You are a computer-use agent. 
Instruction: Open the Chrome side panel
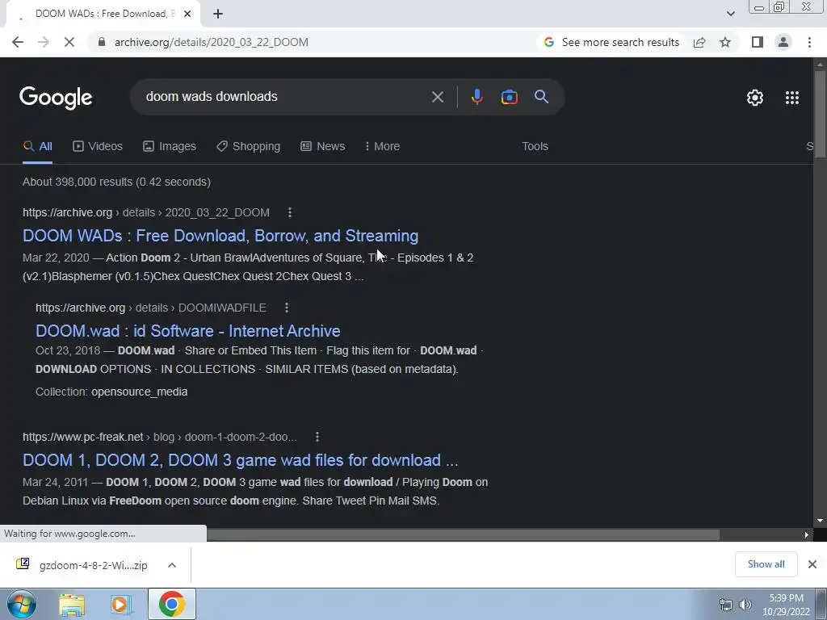click(758, 42)
